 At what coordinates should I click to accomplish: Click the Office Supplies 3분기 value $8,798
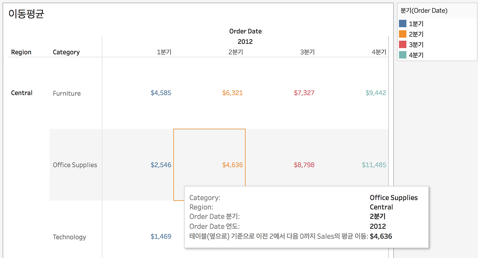point(304,165)
